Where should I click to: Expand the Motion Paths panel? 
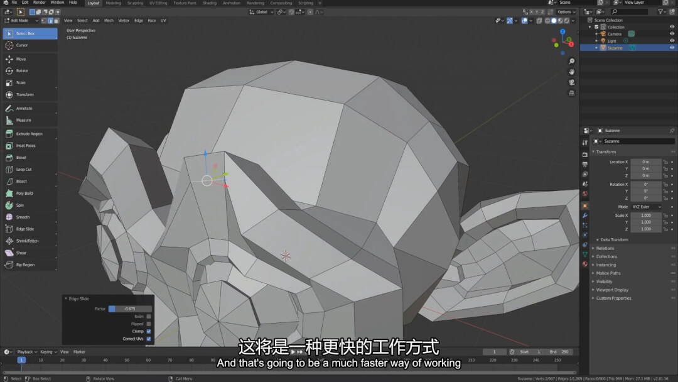point(608,273)
